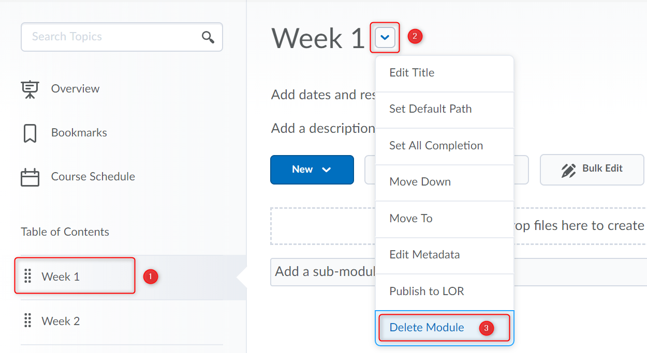Click the Overview presentation board icon
The image size is (647, 353).
pyautogui.click(x=30, y=89)
